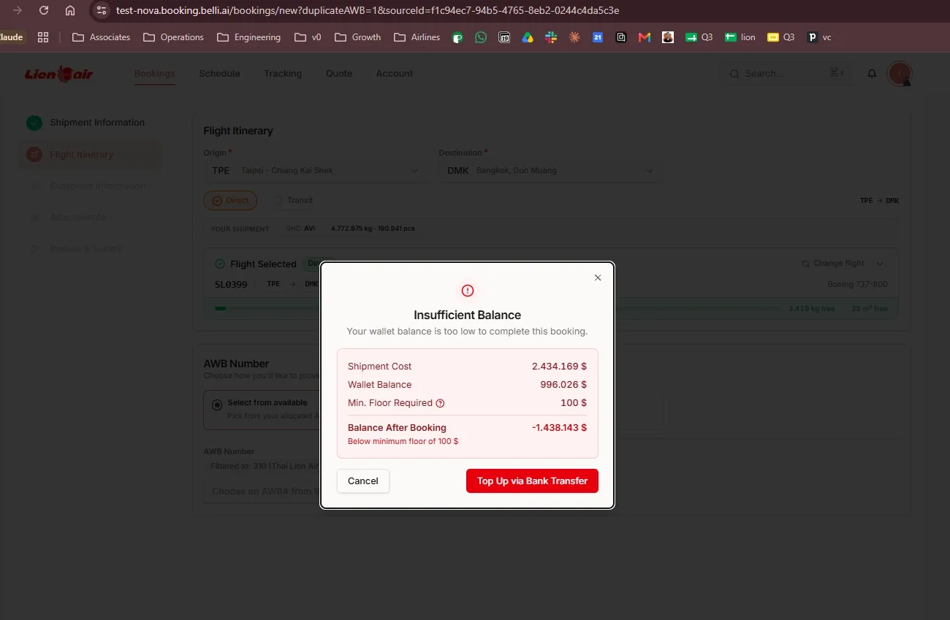Go to the Flight Itinerary step
Image resolution: width=950 pixels, height=620 pixels.
point(89,155)
